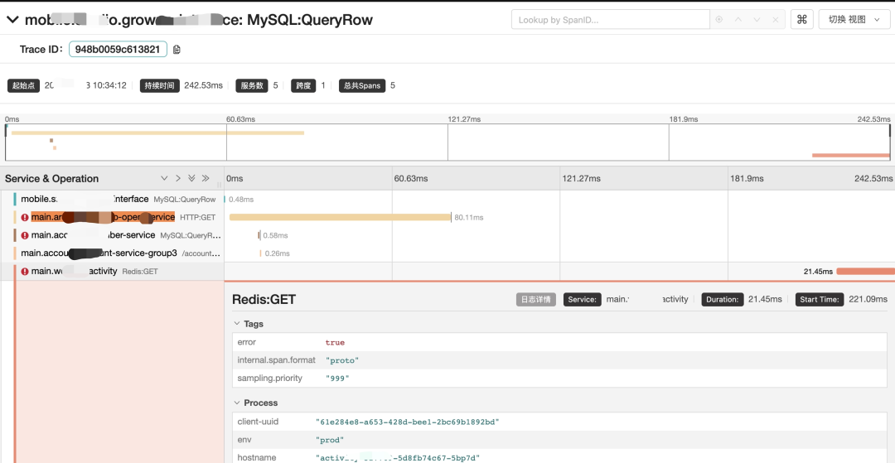895x463 pixels.
Task: Collapse the trace header chevron
Action: click(12, 19)
